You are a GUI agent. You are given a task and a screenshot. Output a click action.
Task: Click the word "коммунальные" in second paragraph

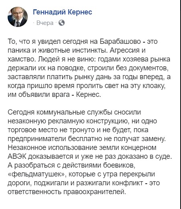(x=61, y=112)
